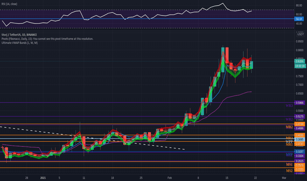307x181 pixels.
Task: Click the 80.00 RSI axis tick
Action: pyautogui.click(x=299, y=5)
